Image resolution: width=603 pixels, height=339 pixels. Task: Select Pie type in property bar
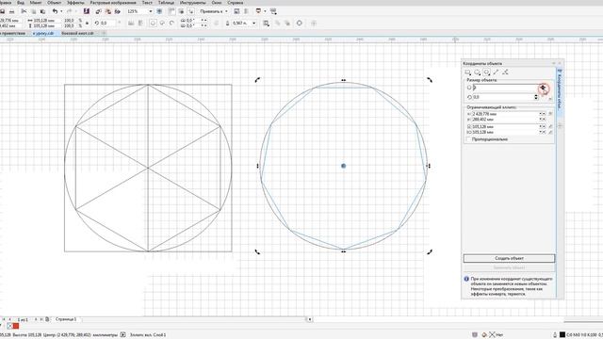[162, 23]
